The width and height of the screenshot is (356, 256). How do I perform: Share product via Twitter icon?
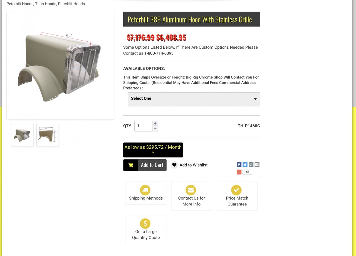coord(245,165)
